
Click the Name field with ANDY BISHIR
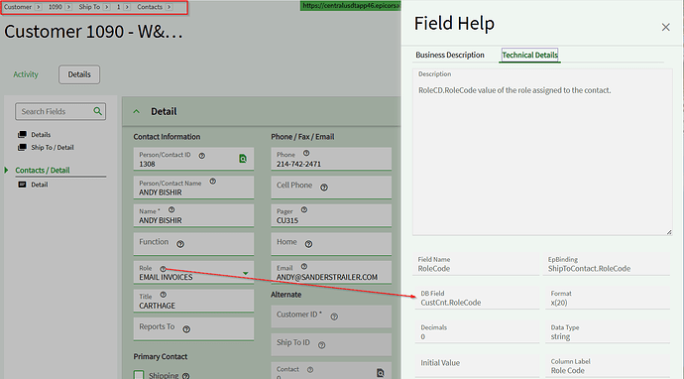pos(193,215)
